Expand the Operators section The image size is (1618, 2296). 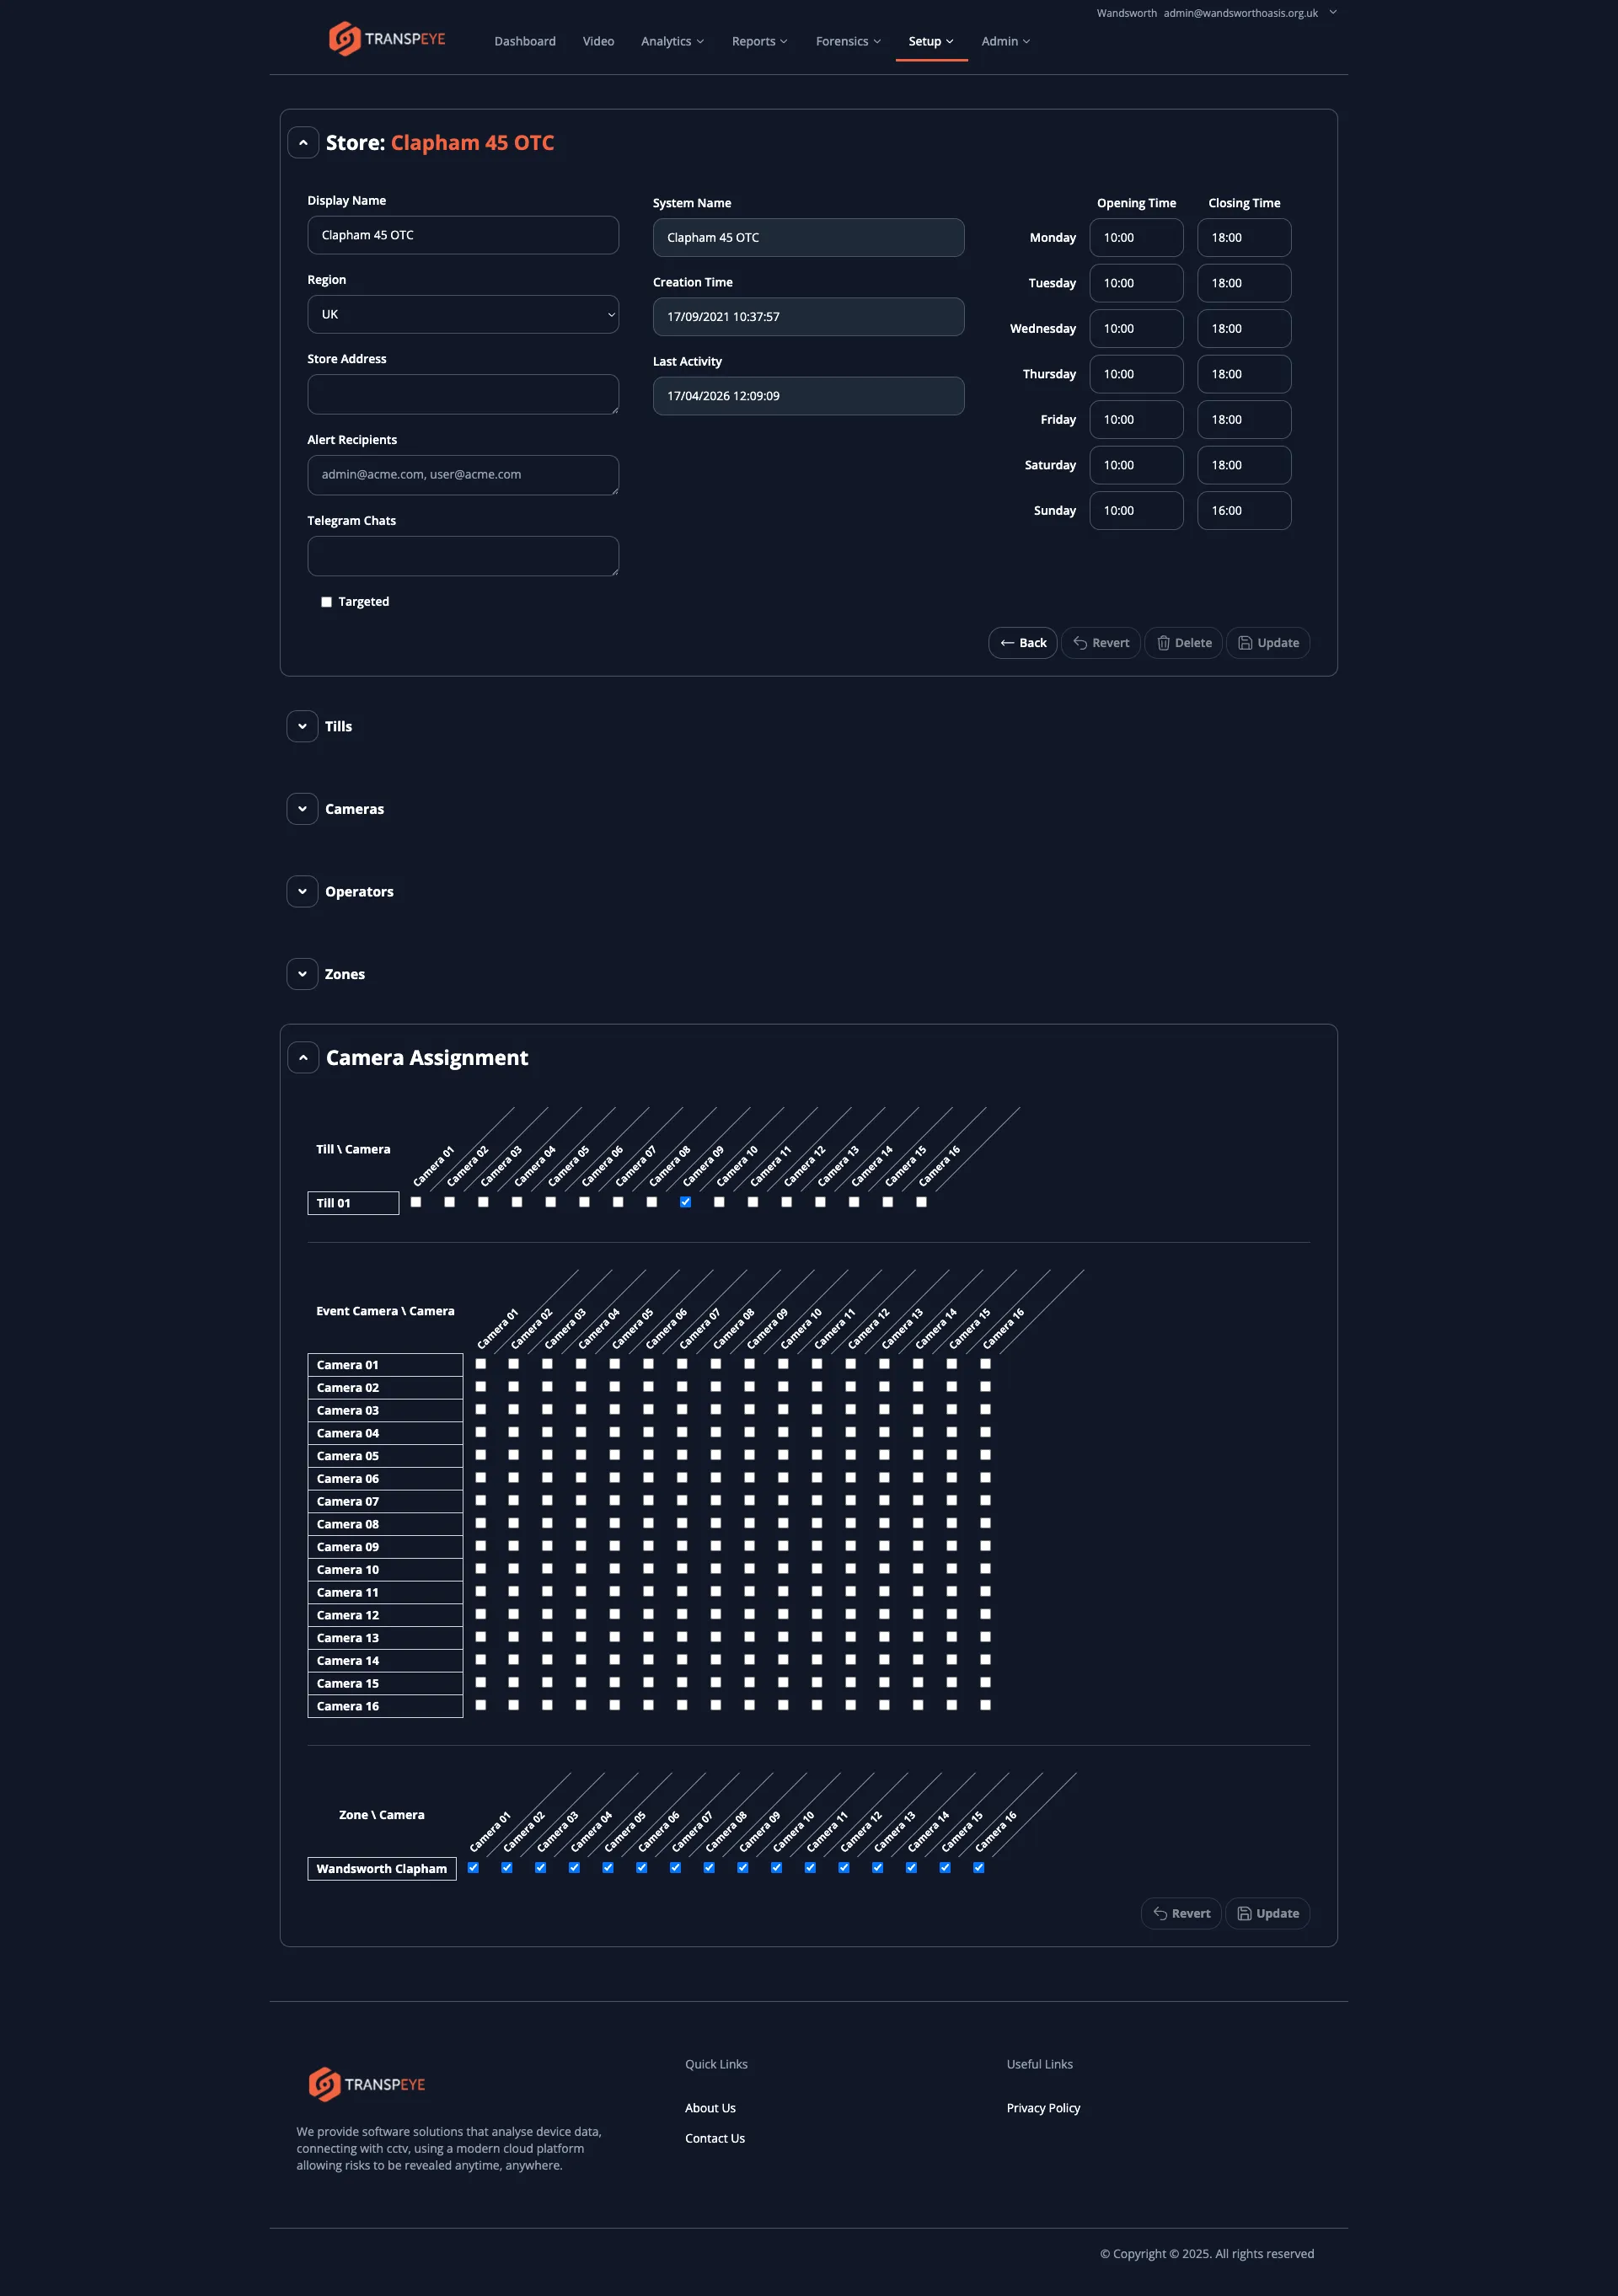(x=302, y=891)
